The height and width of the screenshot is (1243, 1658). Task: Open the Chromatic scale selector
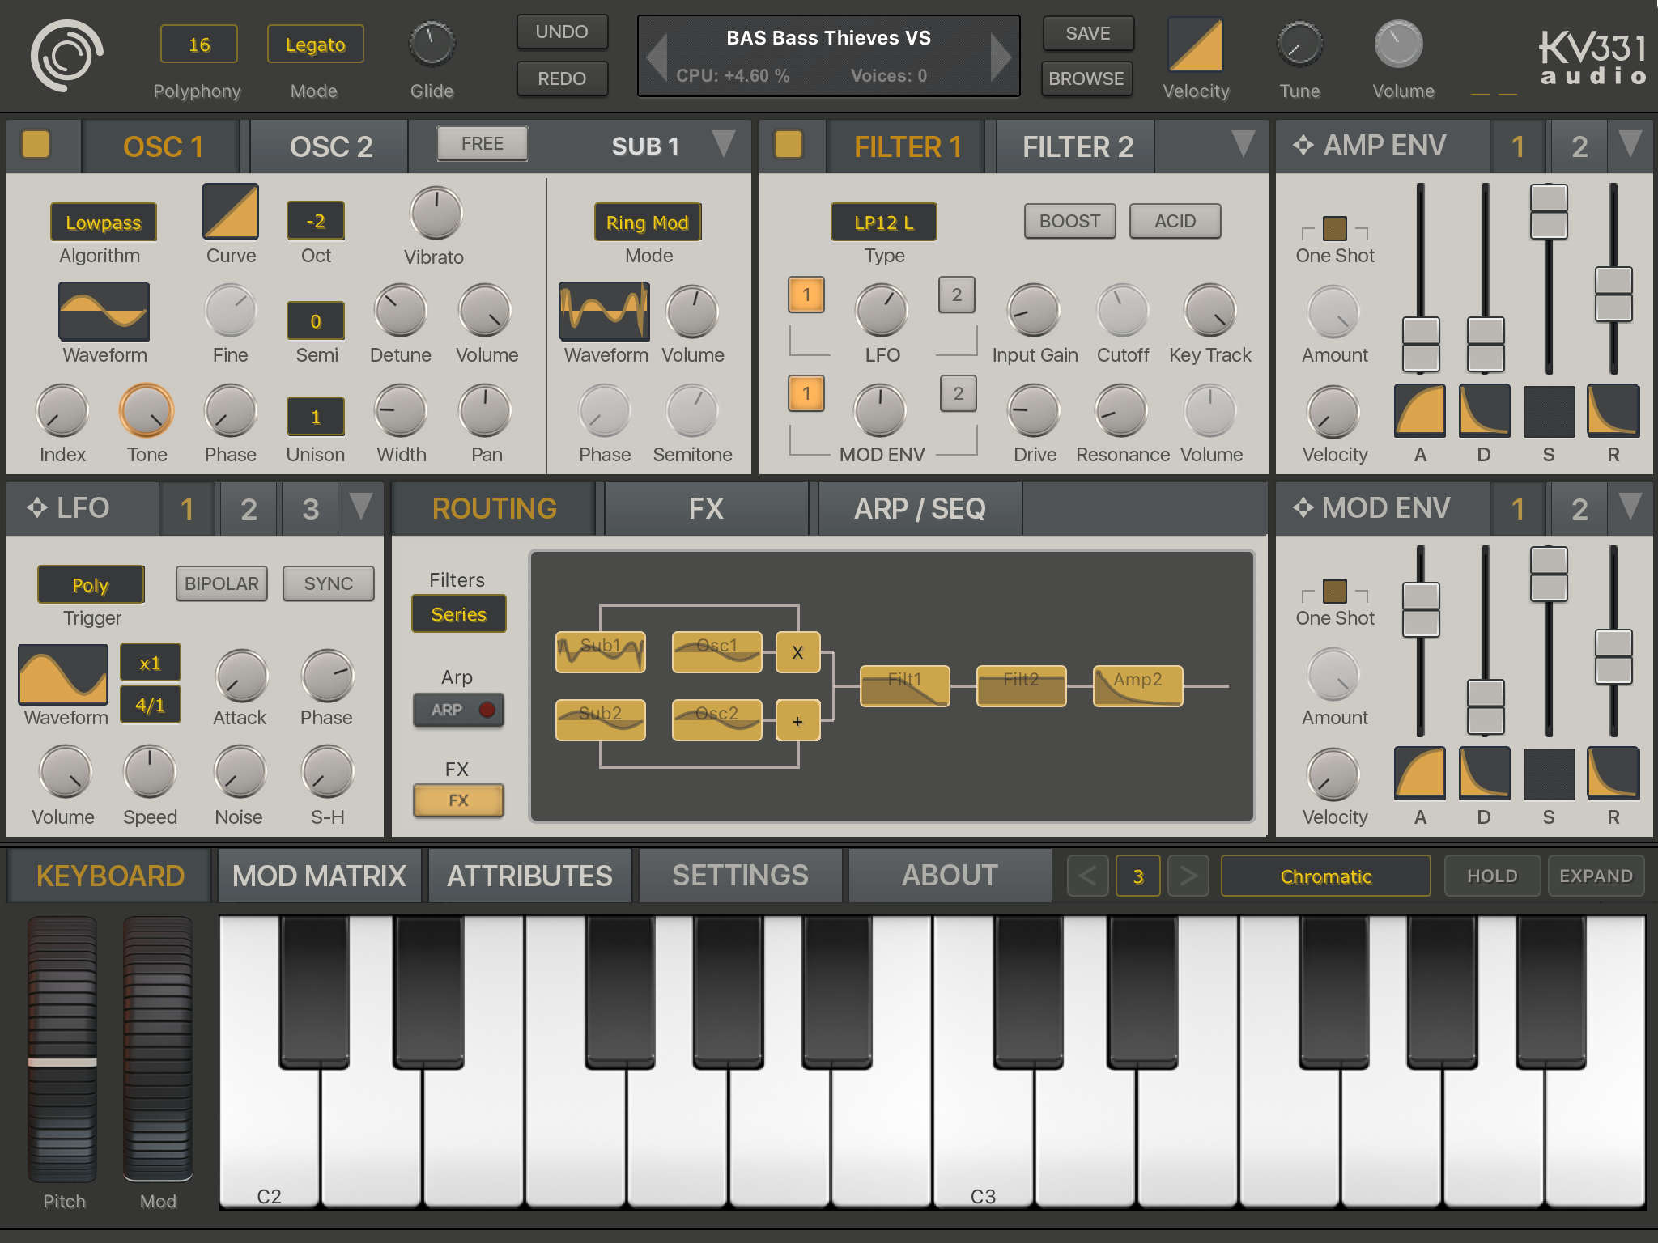coord(1325,876)
